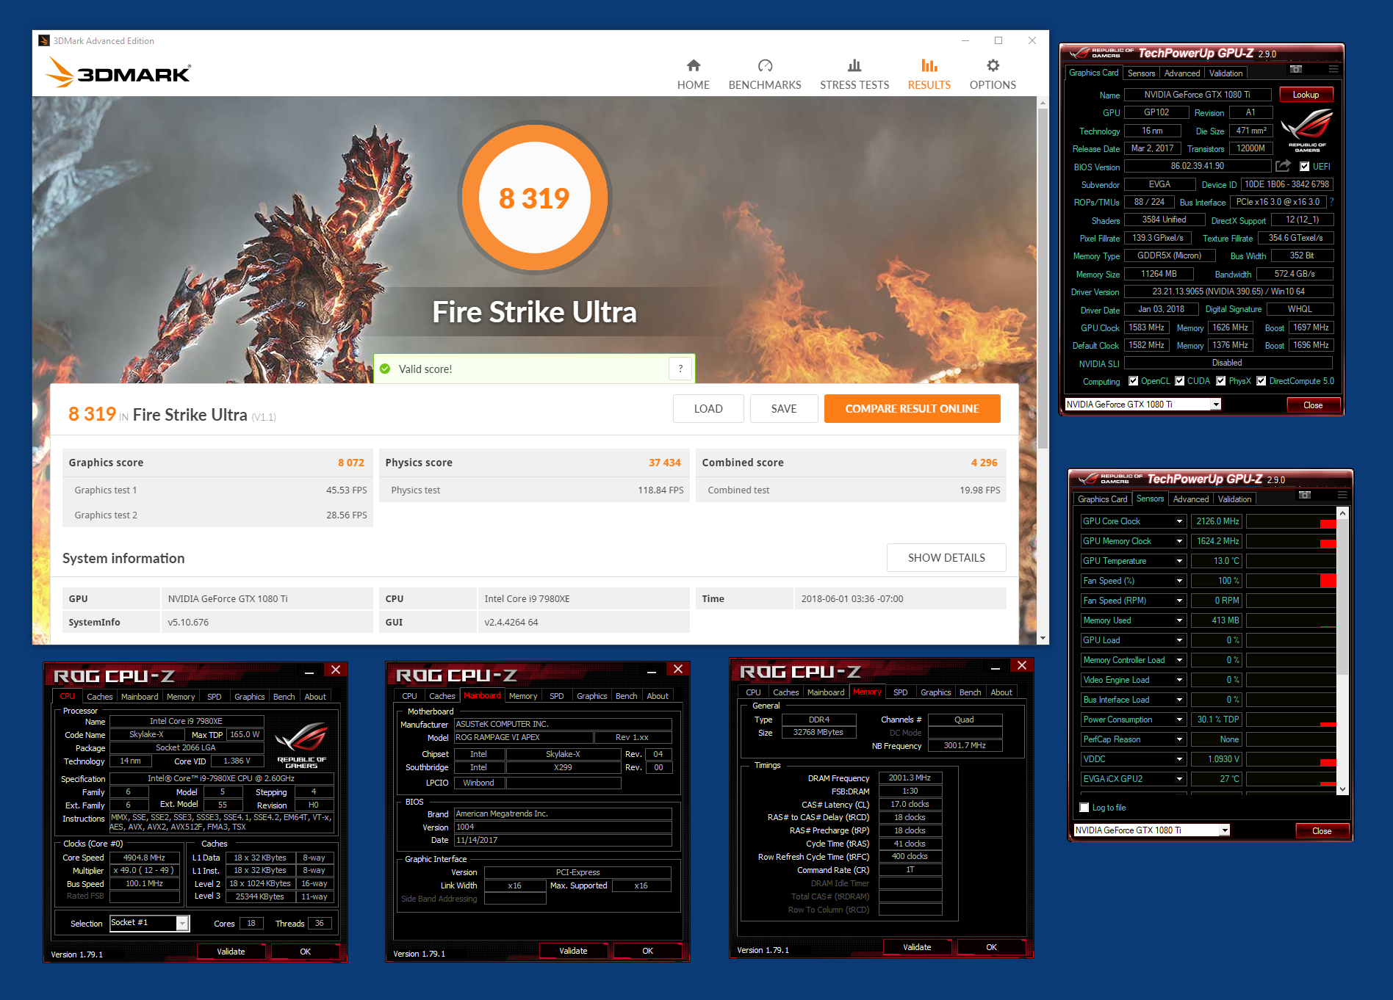Go to 3DMark HOME
Viewport: 1393px width, 1000px height.
click(x=693, y=75)
